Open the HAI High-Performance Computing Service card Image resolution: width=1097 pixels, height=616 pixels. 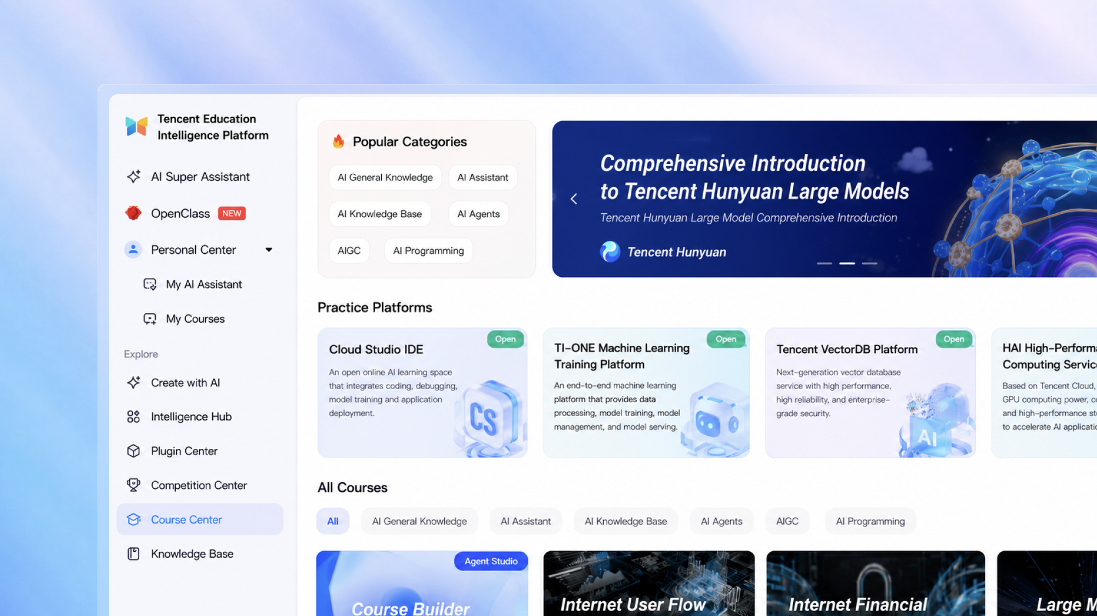click(x=1044, y=393)
